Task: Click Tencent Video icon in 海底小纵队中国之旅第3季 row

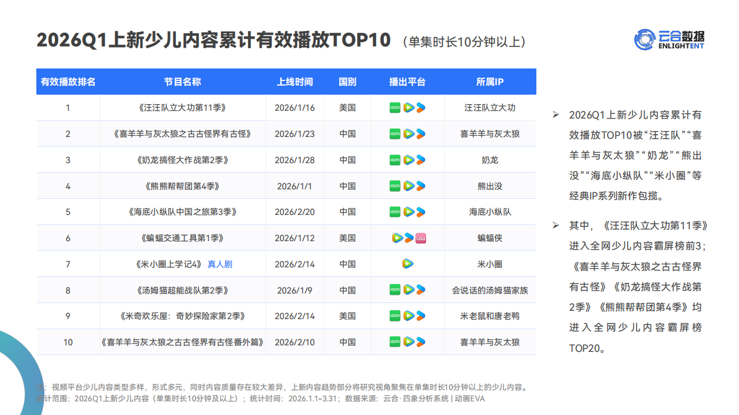Action: 408,212
